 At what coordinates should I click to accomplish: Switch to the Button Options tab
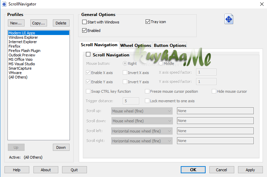pos(170,46)
